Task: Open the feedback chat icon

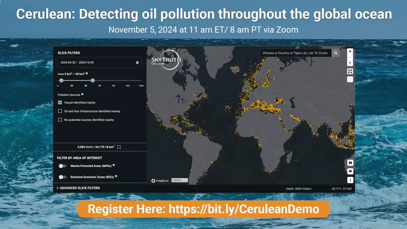Action: [x=350, y=171]
